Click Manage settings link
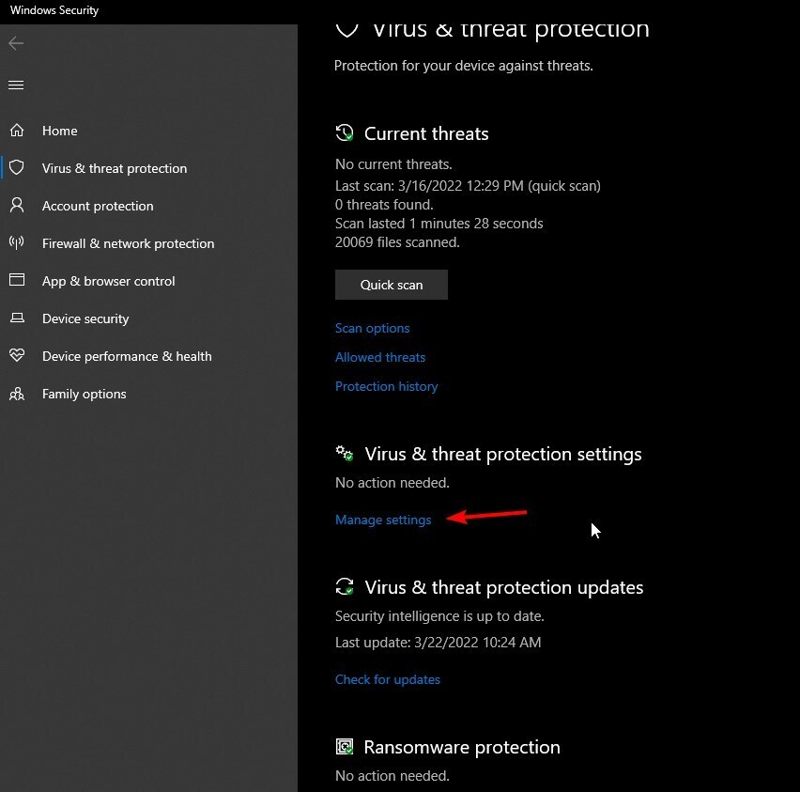 pyautogui.click(x=383, y=520)
